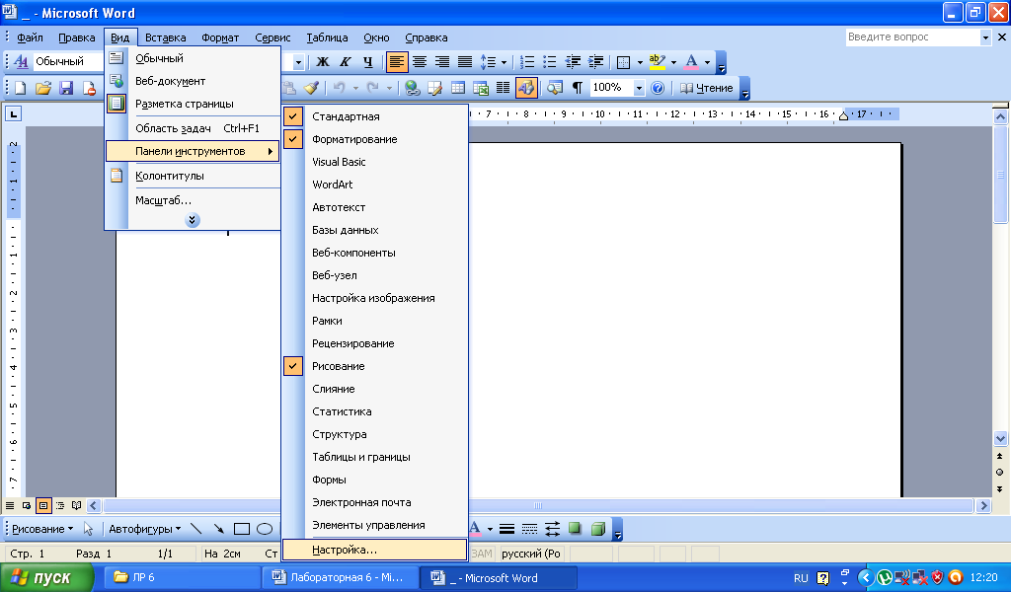Open Shadow Style in drawing toolbar
1011x592 pixels.
[576, 529]
